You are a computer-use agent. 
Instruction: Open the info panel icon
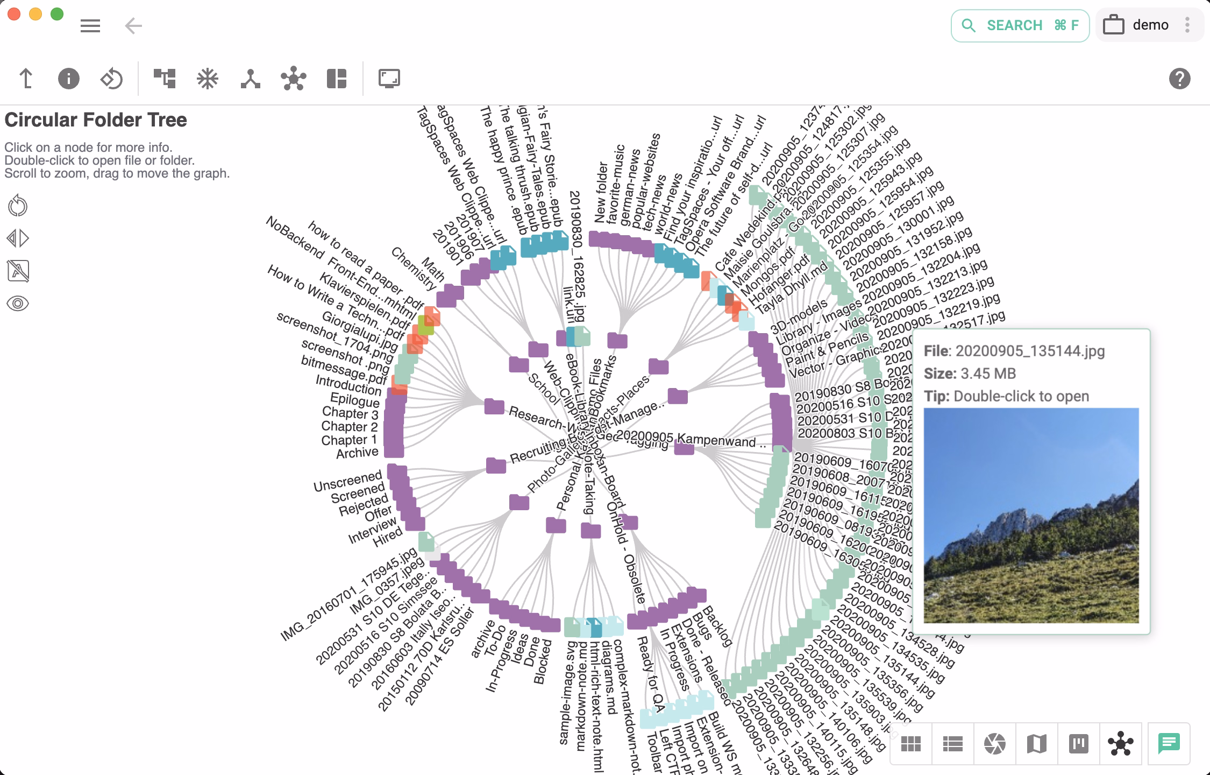click(x=68, y=78)
